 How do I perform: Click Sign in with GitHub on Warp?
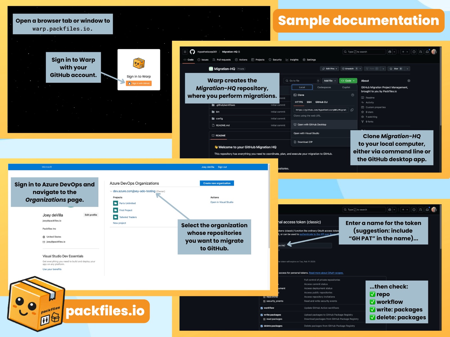coord(139,83)
